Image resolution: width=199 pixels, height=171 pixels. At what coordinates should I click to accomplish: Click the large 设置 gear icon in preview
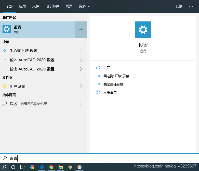click(143, 30)
